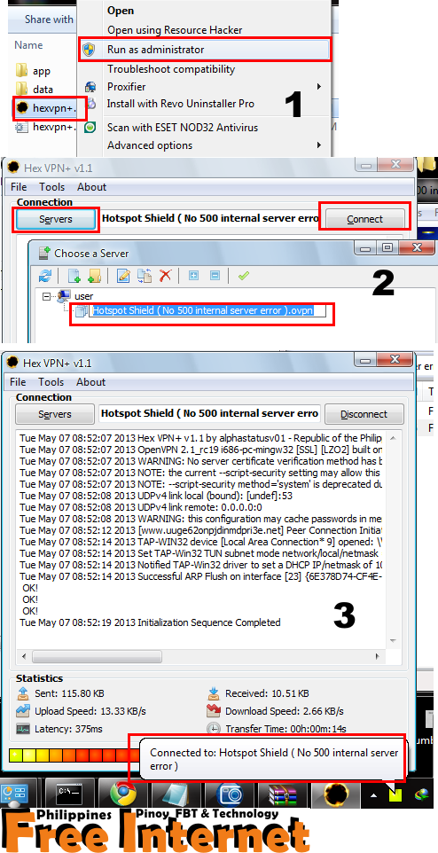The width and height of the screenshot is (438, 853).
Task: Click Scan with ESET NOD32 Antivirus
Action: [x=183, y=128]
